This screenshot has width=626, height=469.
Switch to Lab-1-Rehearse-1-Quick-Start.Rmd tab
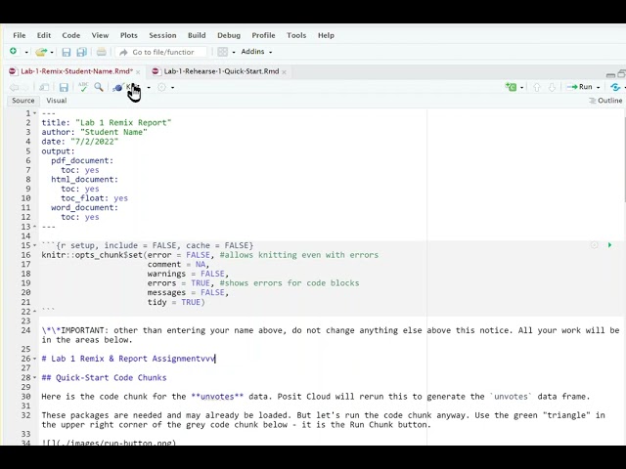221,71
